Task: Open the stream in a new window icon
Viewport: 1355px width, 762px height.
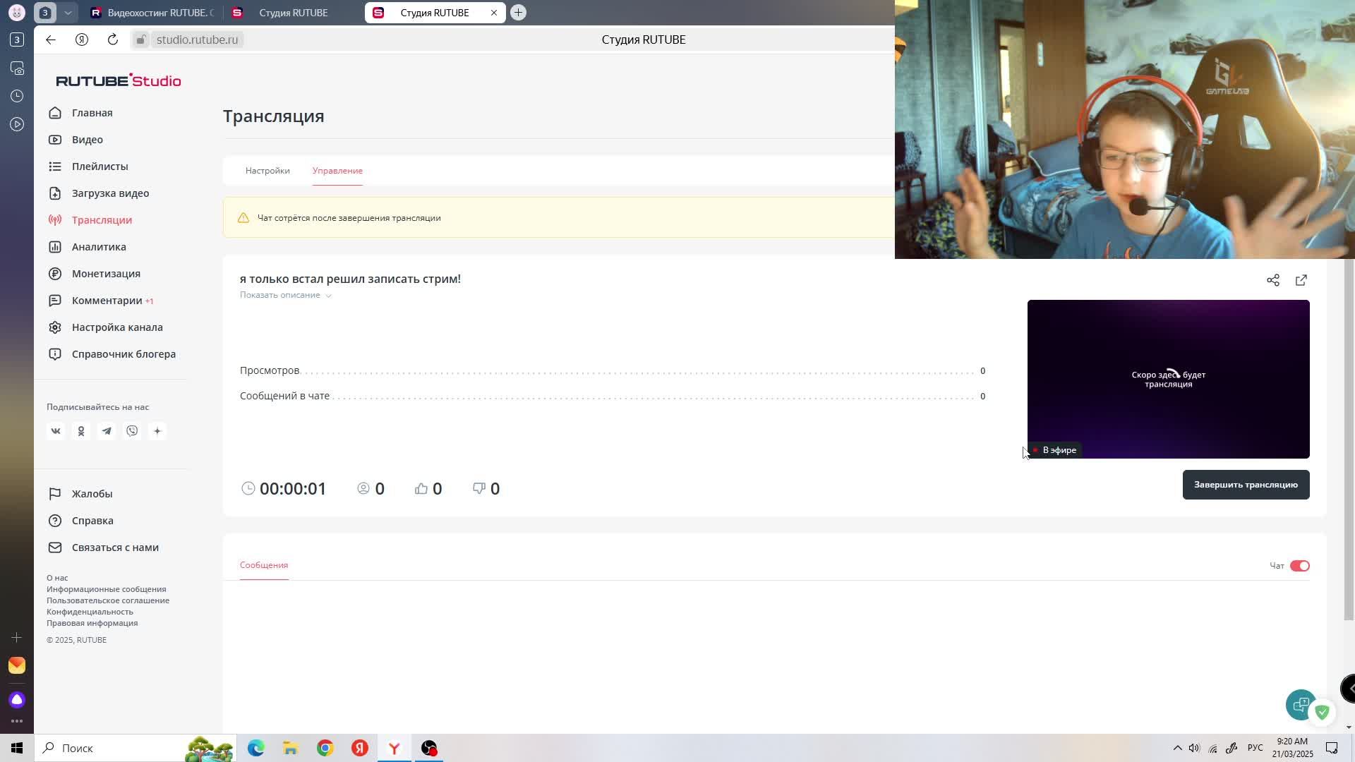Action: click(x=1301, y=280)
